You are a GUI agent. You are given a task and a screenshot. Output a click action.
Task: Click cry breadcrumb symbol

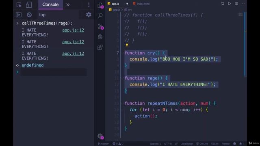128,10
